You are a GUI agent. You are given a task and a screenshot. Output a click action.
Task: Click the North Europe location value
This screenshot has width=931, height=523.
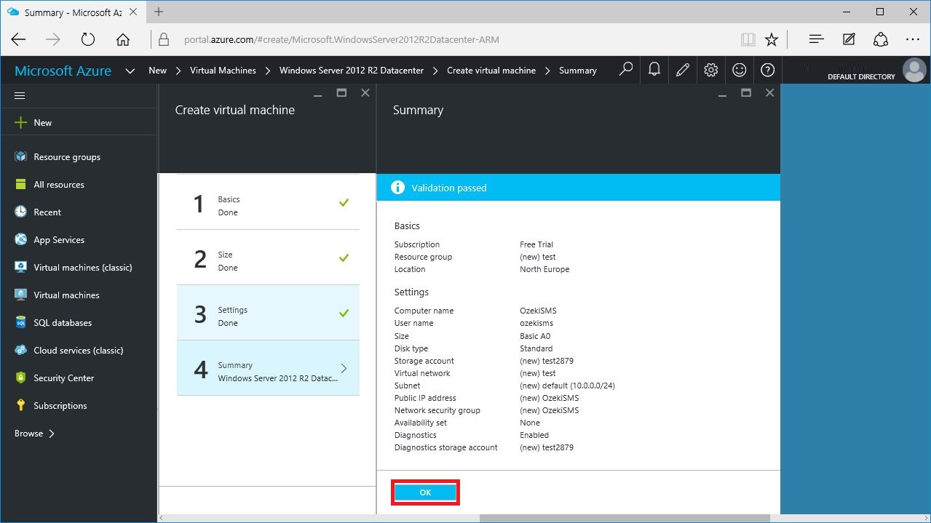coord(544,269)
